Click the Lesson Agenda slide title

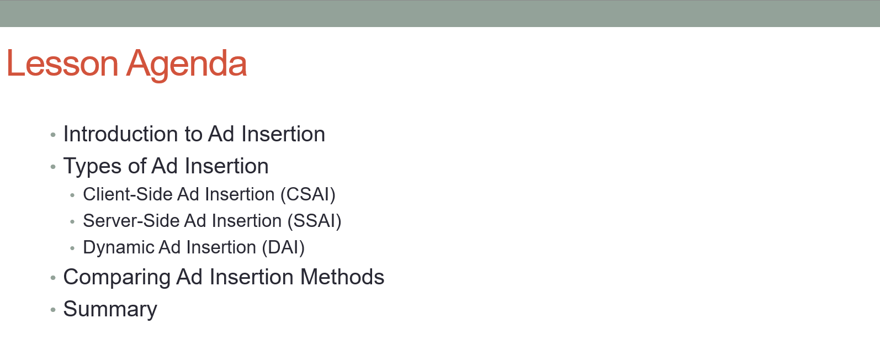tap(126, 64)
